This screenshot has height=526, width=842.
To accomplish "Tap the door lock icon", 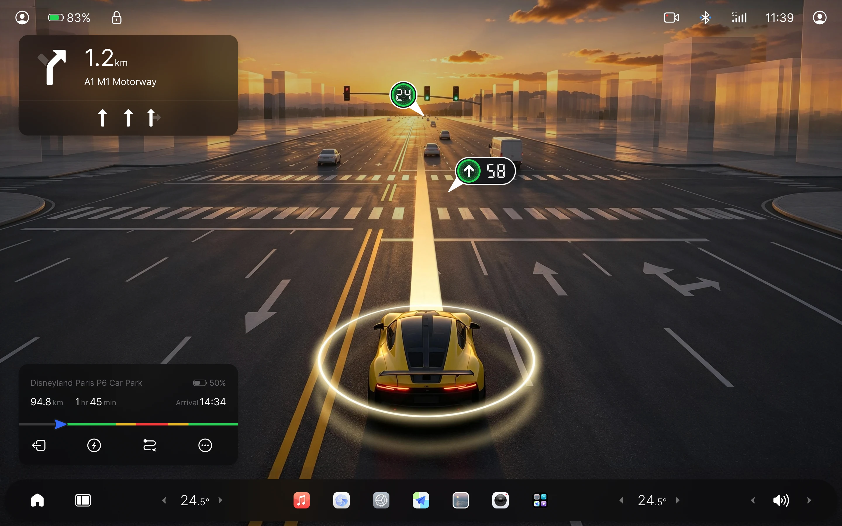I will click(x=117, y=18).
